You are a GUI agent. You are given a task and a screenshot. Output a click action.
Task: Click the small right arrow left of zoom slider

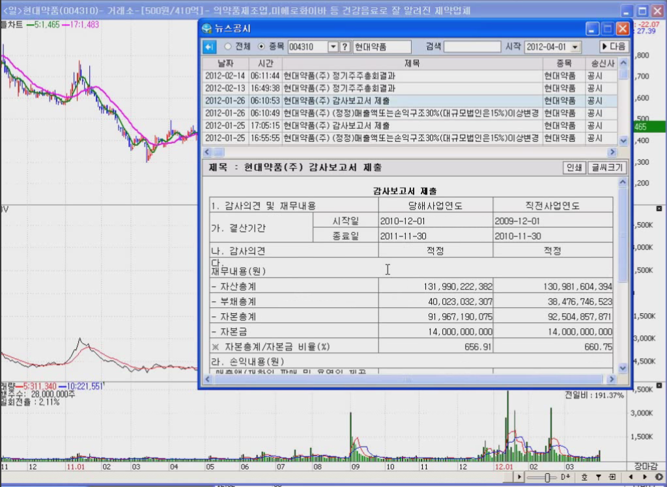click(x=519, y=477)
